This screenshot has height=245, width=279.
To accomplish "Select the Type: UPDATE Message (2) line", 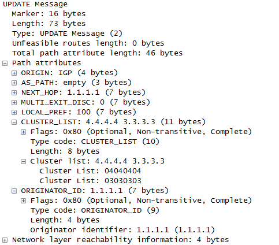I will (x=67, y=34).
